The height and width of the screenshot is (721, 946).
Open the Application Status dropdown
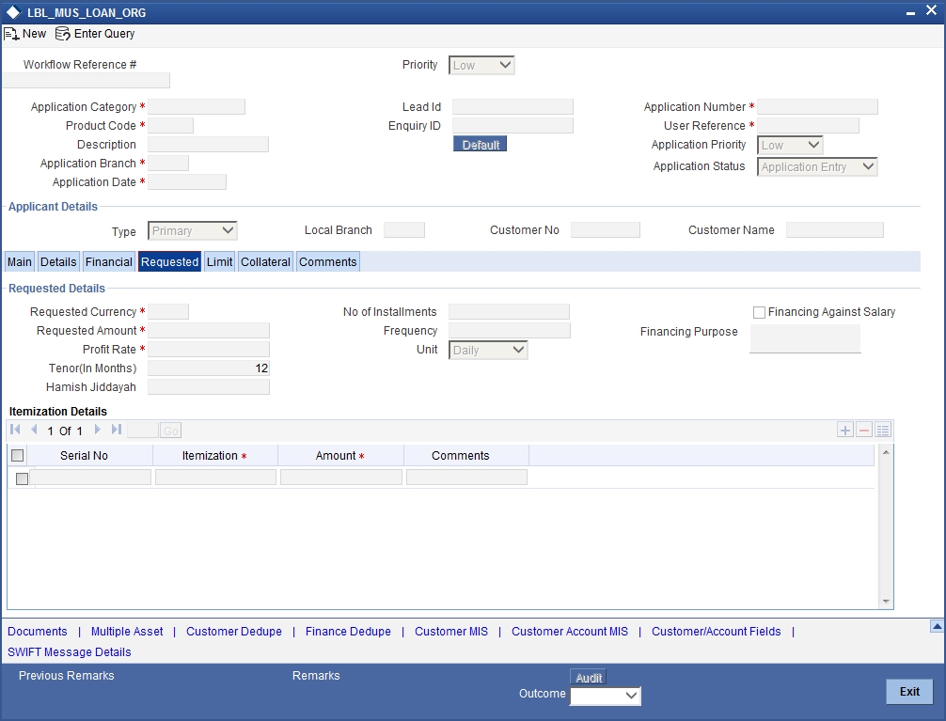pyautogui.click(x=817, y=166)
